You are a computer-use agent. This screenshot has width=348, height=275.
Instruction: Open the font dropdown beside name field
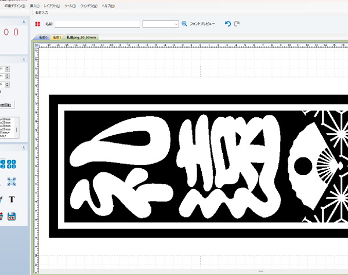pos(161,24)
